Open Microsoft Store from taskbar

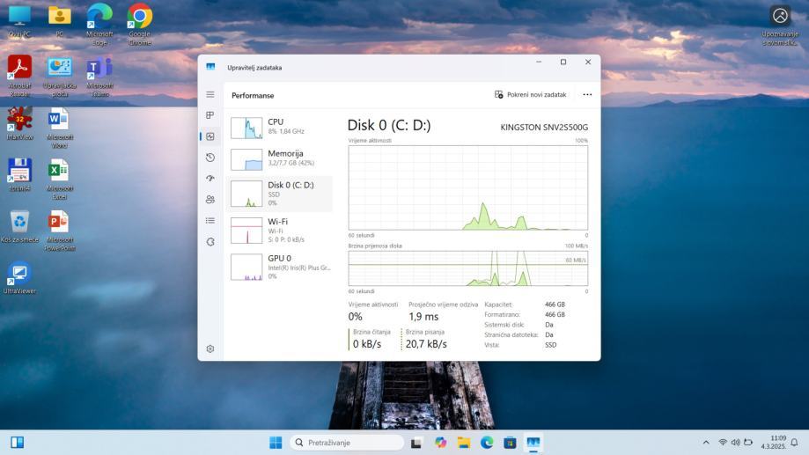pos(510,442)
